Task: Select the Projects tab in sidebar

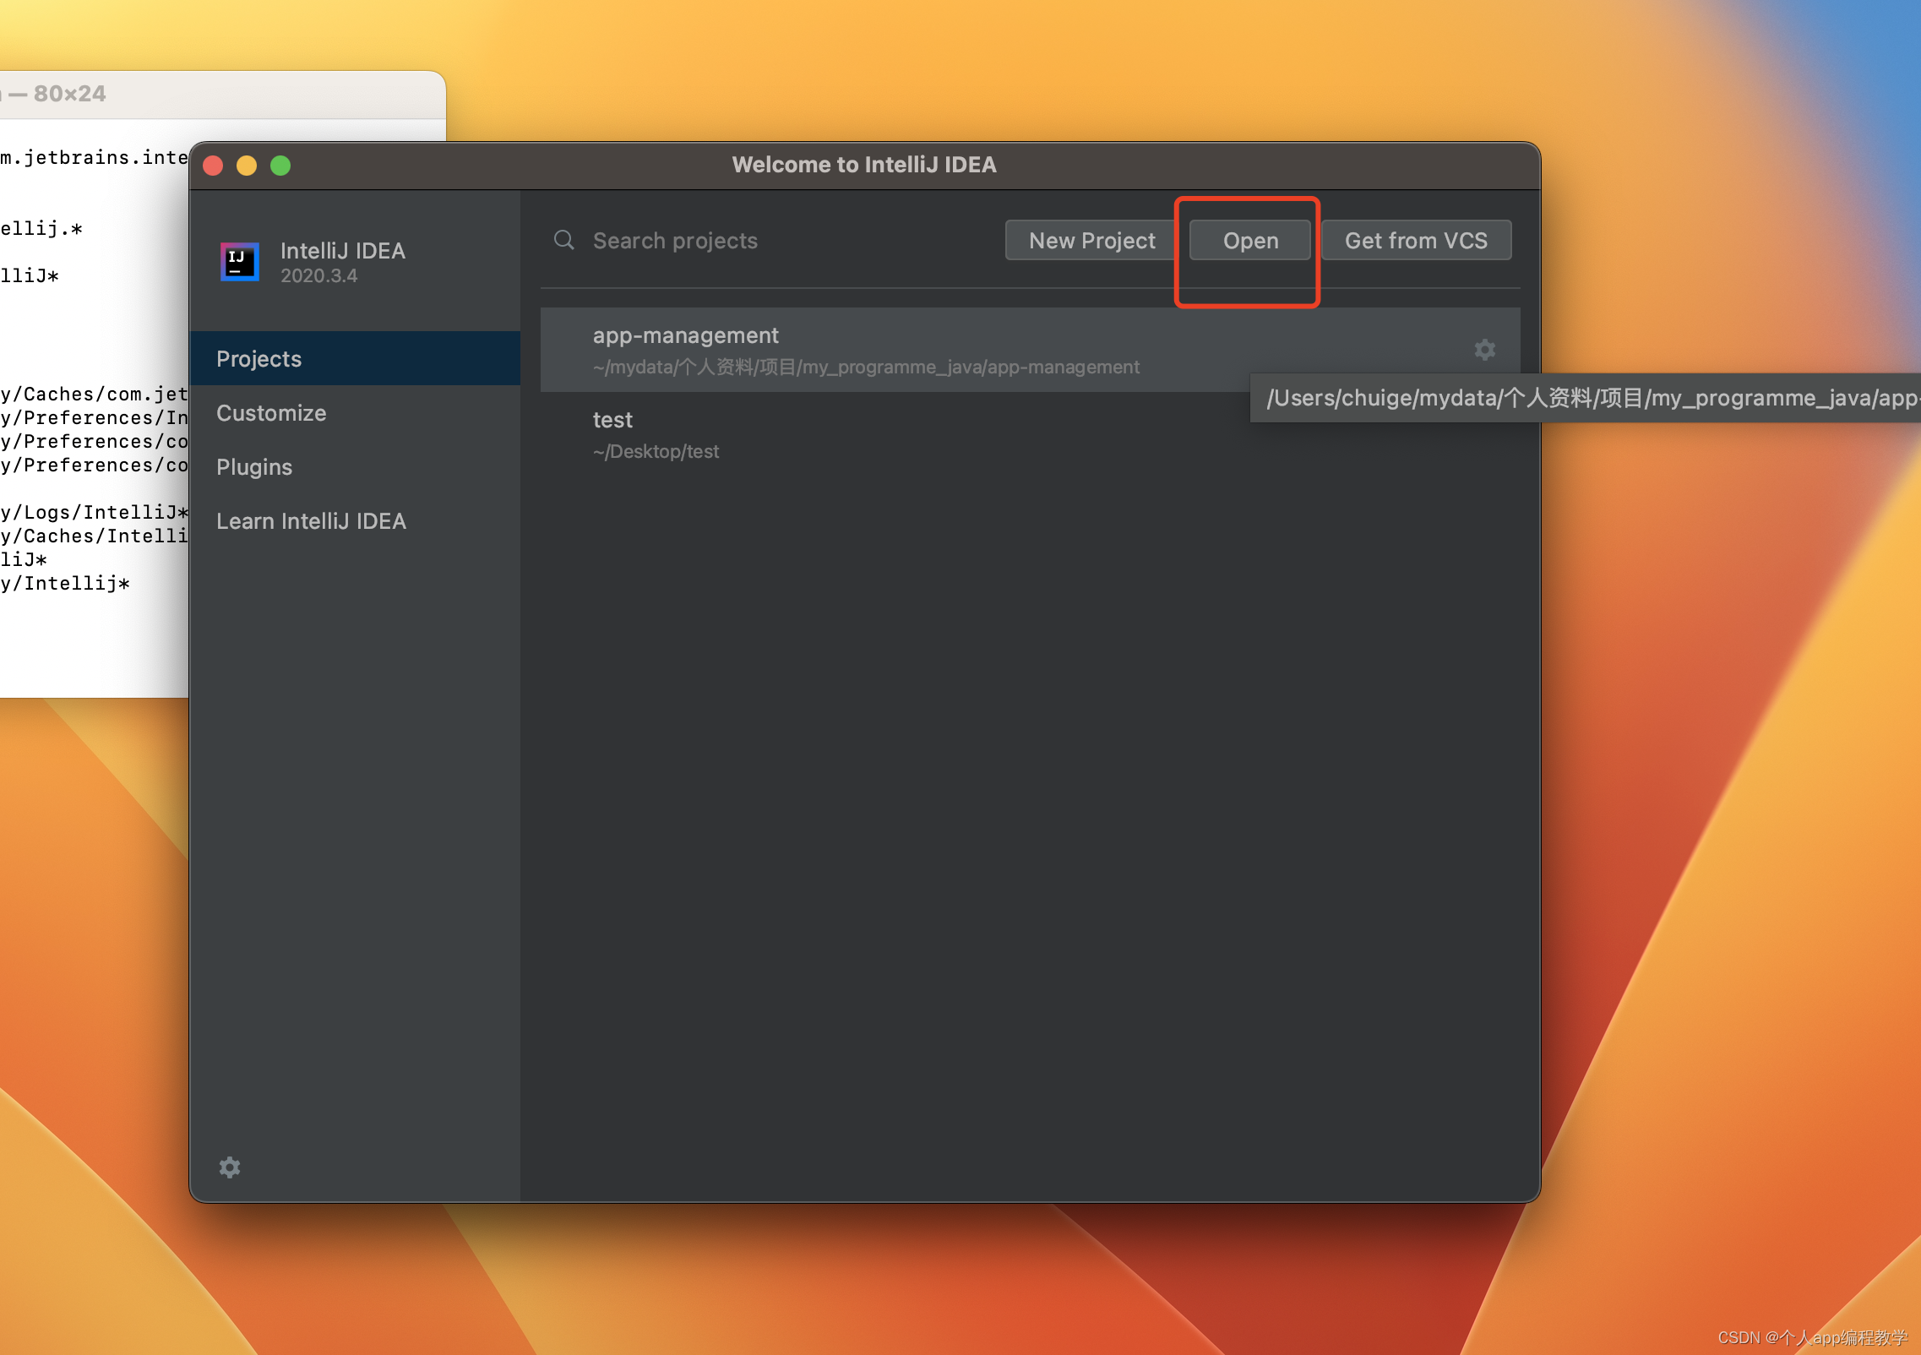Action: click(x=355, y=358)
